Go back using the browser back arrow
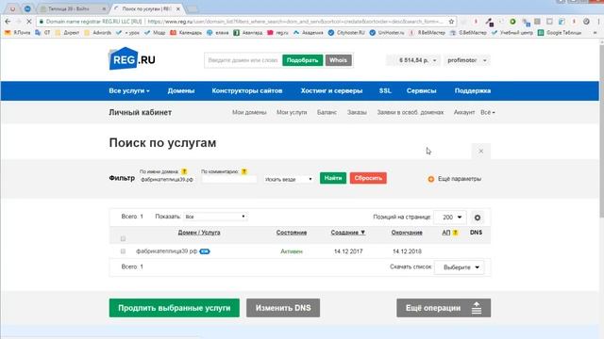Viewport: 604px width, 339px height. (8, 22)
